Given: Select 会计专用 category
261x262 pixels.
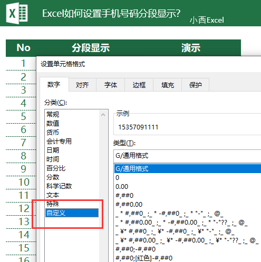Looking at the screenshot, I should (x=72, y=142).
